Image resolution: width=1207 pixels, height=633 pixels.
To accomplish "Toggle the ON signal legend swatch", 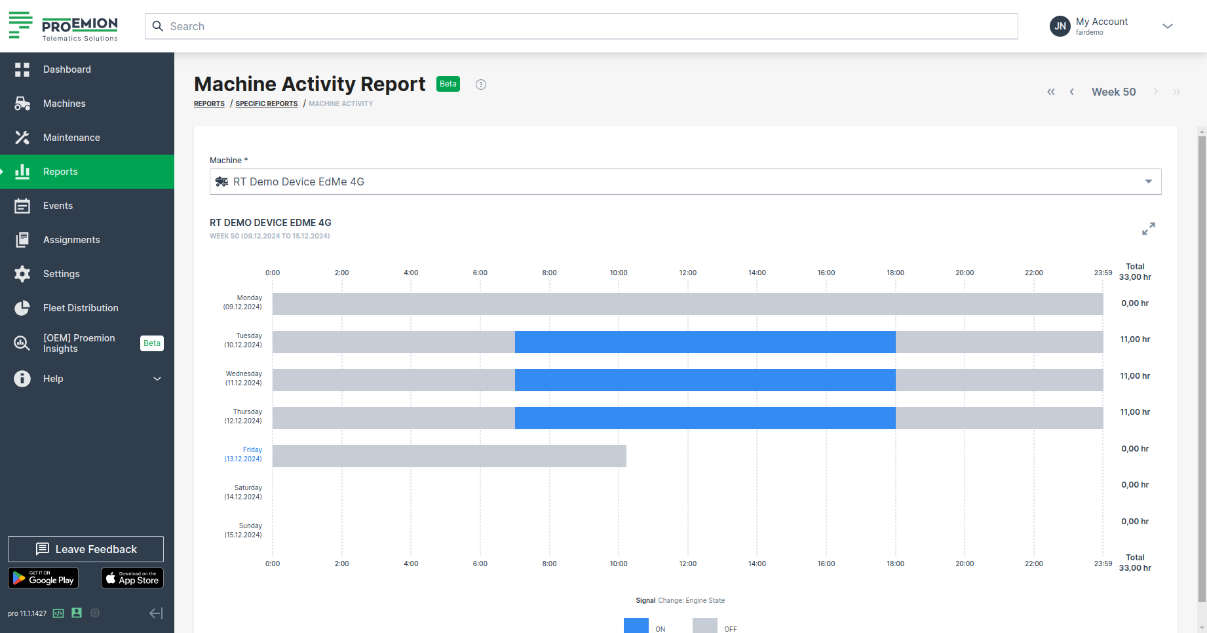I will pos(636,626).
